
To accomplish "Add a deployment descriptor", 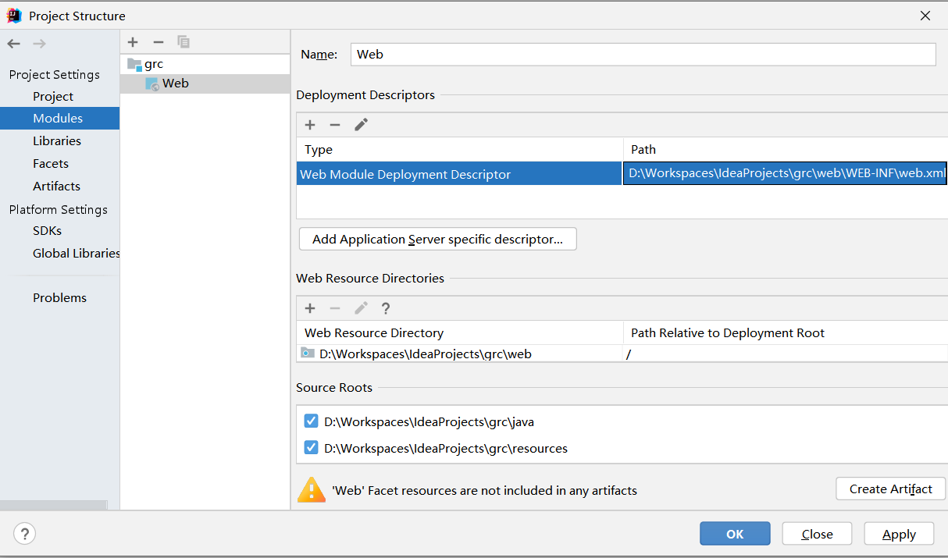I will click(x=310, y=125).
